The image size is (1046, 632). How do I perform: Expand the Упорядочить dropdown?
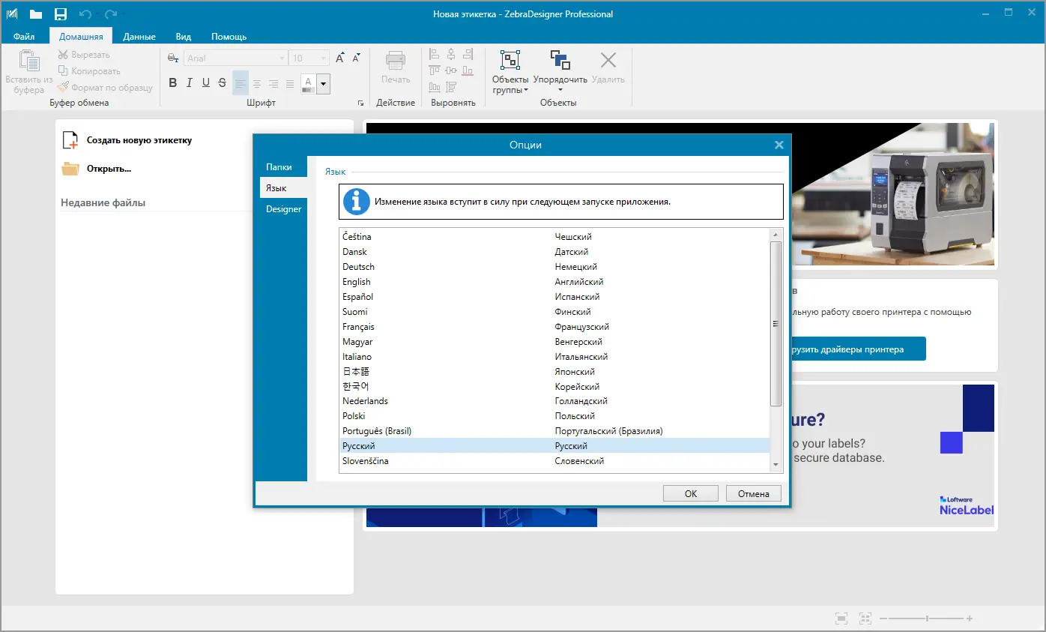point(560,91)
